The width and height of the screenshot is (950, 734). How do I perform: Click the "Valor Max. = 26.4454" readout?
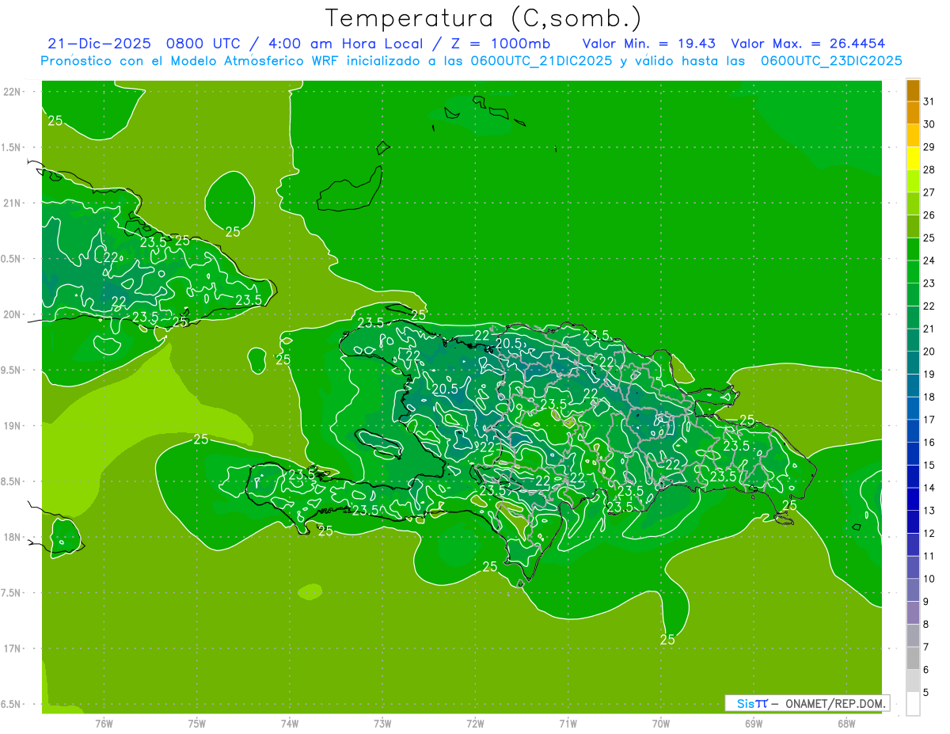tap(807, 44)
